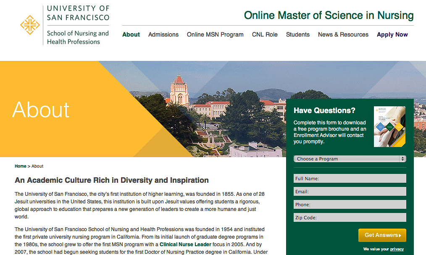
Task: Click into the Email field
Action: coord(350,192)
